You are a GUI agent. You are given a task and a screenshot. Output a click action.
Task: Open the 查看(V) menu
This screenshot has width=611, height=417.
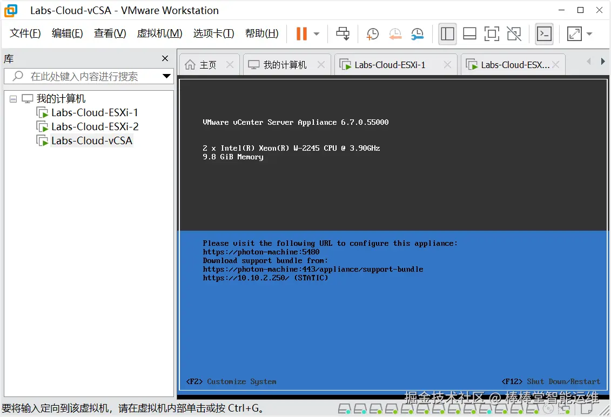pos(110,33)
